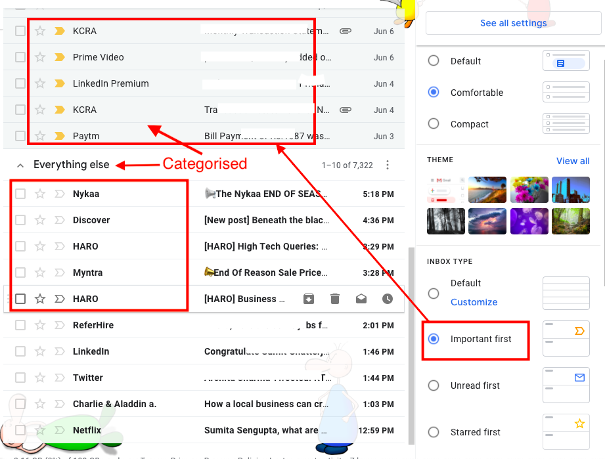Apply the stormy sunset clouds theme
605x459 pixels.
tap(487, 221)
